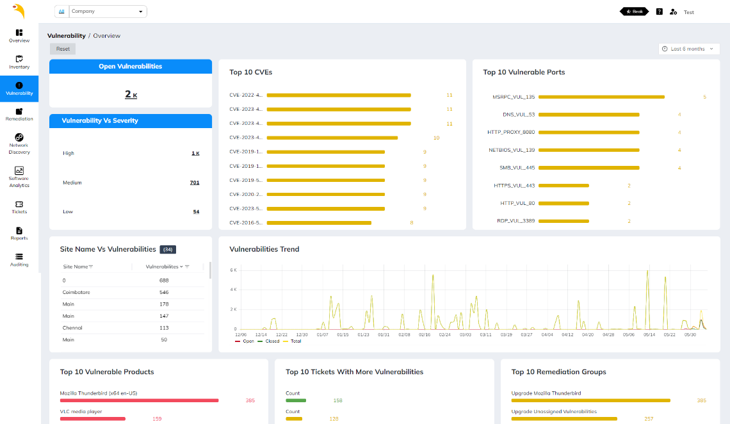Select the Inventory sidebar icon
The height and width of the screenshot is (424, 730).
point(19,62)
